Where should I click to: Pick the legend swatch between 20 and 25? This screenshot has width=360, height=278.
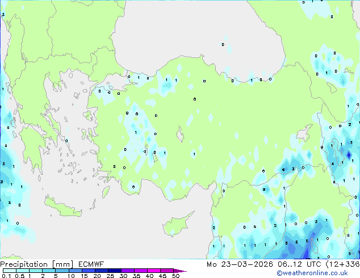click(x=102, y=271)
